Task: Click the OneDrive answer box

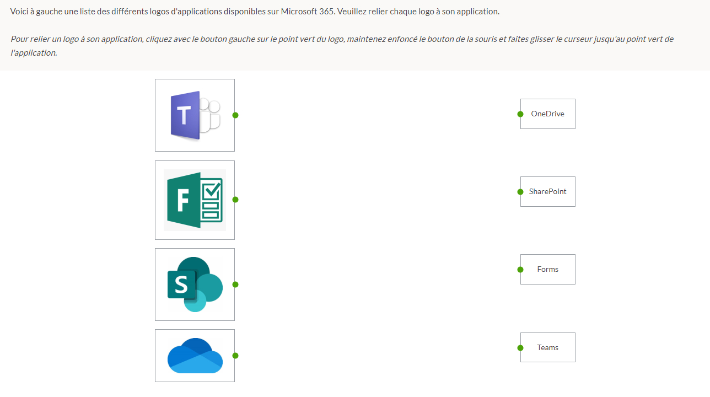Action: point(548,114)
